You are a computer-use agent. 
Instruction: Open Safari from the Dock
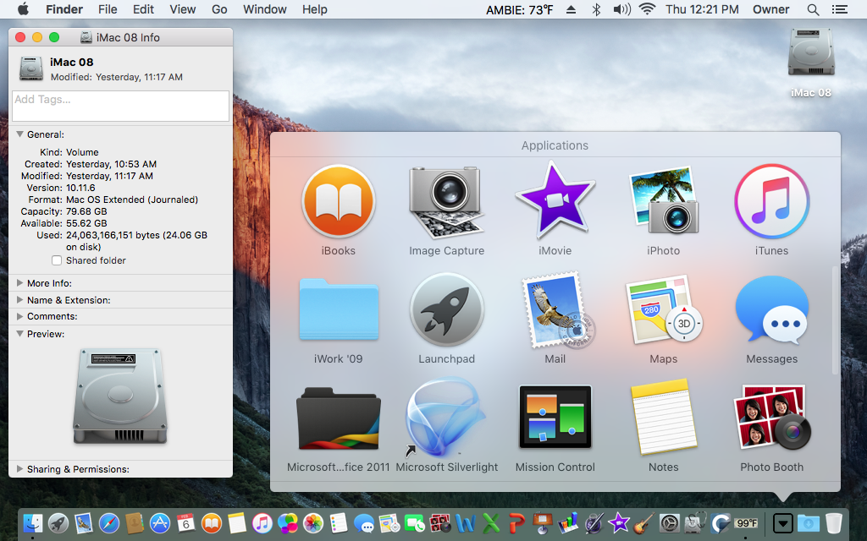[x=109, y=522]
